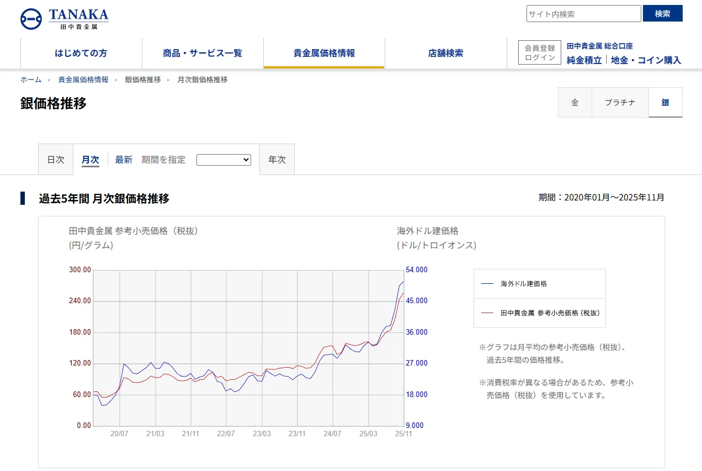Select the 銀 silver tab

pos(666,103)
